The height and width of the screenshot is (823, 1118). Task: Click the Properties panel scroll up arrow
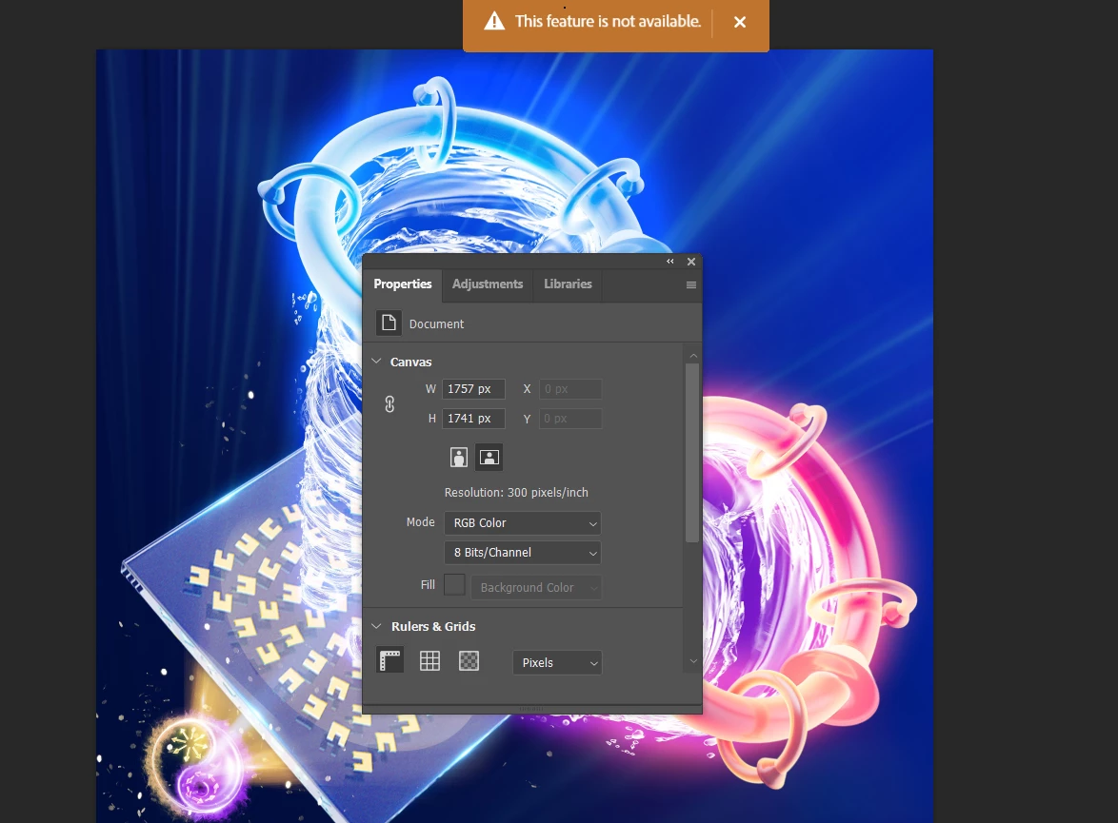tap(693, 356)
